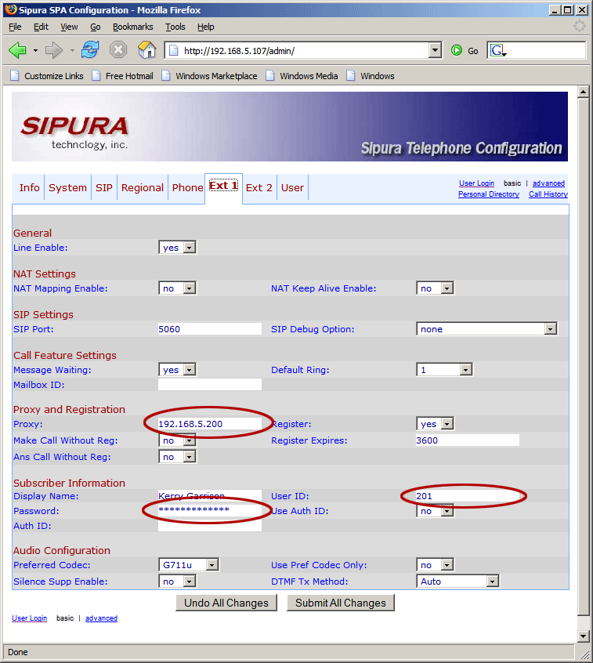Open the Windows Media bookmark
The height and width of the screenshot is (663, 593).
[x=302, y=76]
